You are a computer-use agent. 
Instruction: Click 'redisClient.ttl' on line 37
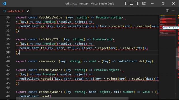point(33,48)
